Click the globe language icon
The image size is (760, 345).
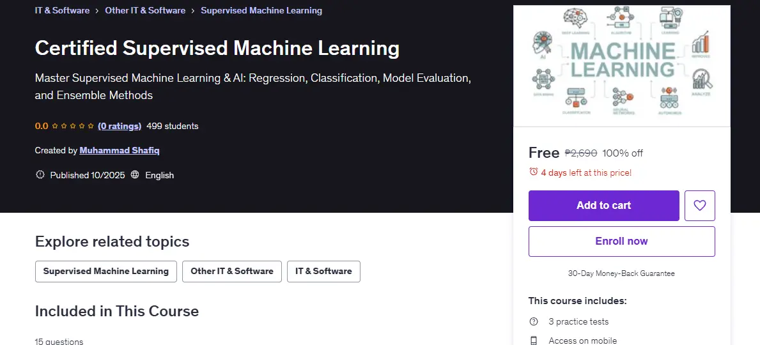pos(136,175)
